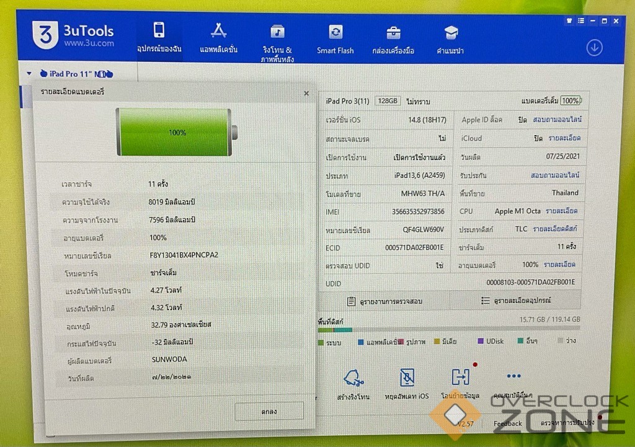Open Ringtones & Wallpapers section

[277, 32]
